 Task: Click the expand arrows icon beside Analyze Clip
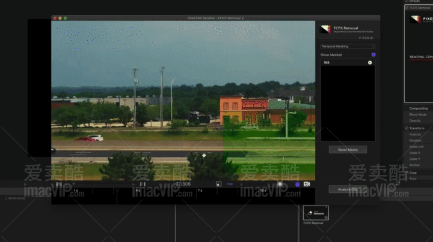click(x=398, y=183)
